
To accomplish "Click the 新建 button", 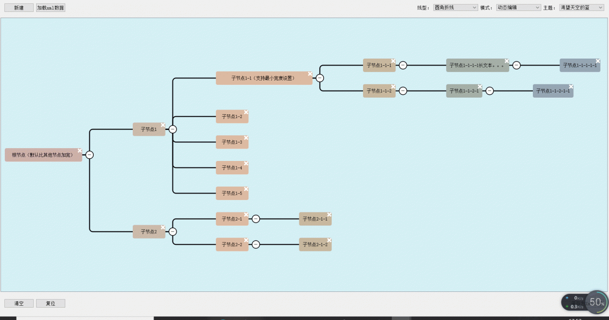I will point(19,8).
